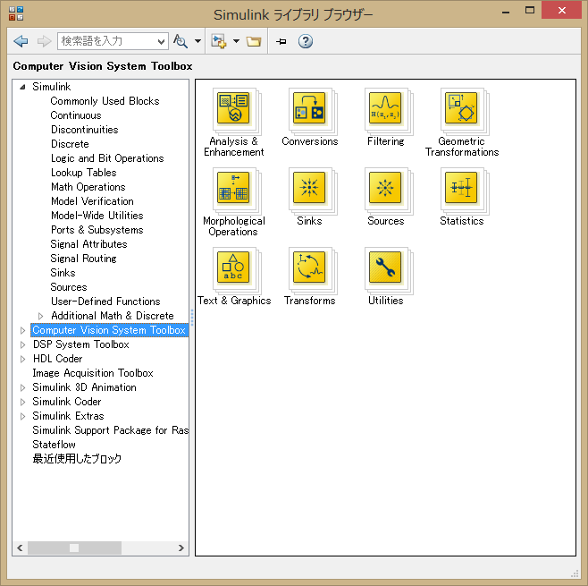Collapse the Simulink tree node
The height and width of the screenshot is (586, 588).
pyautogui.click(x=23, y=87)
